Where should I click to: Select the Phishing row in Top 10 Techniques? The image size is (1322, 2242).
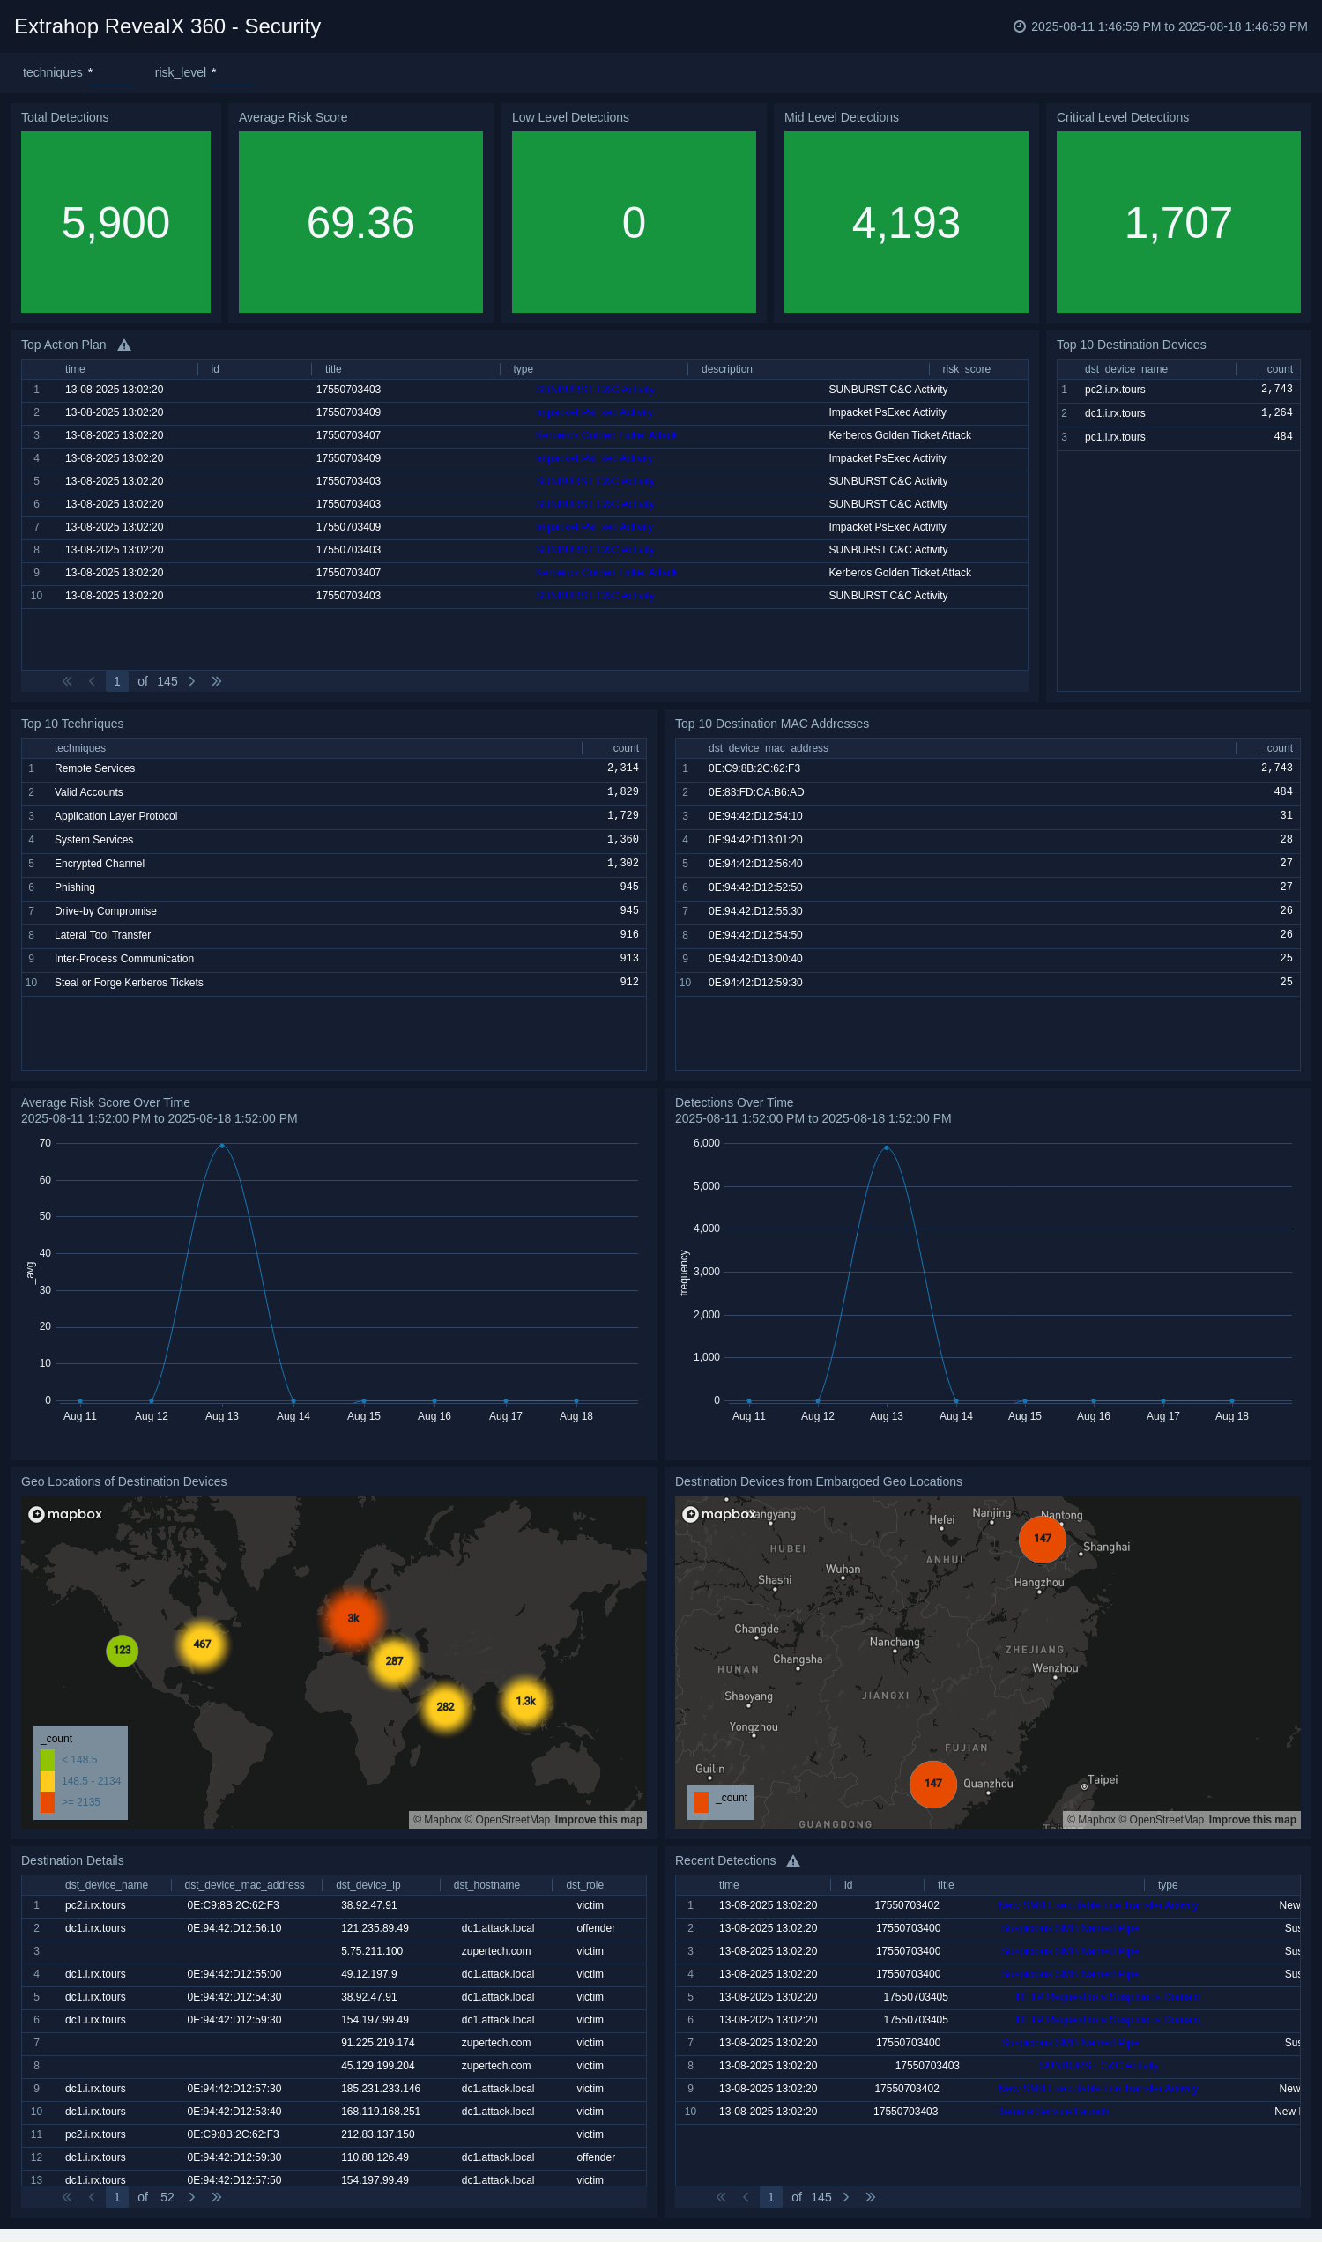point(333,888)
